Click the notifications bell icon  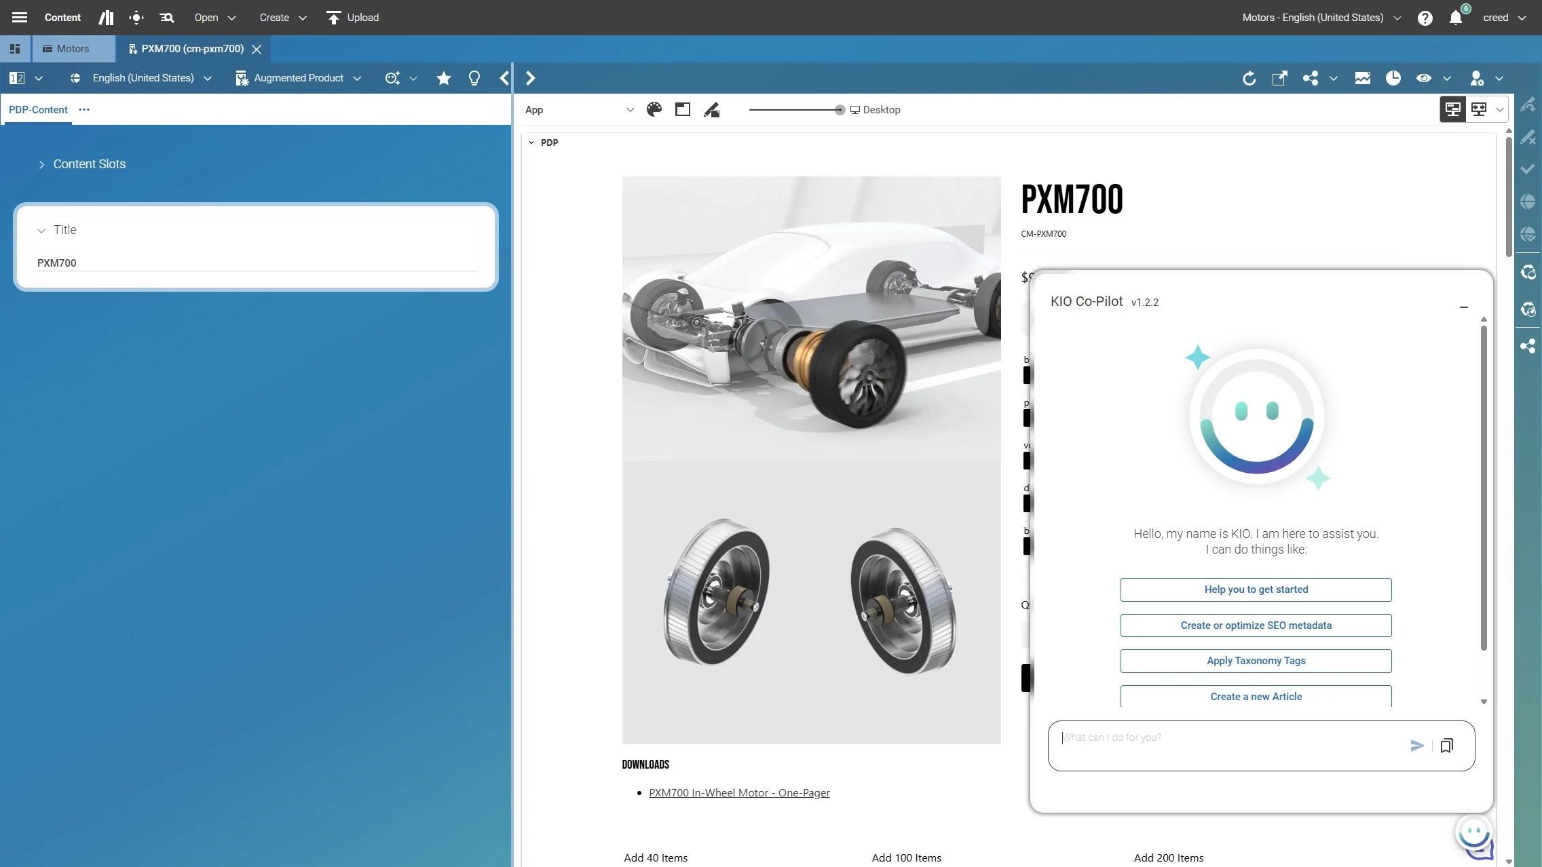click(x=1455, y=18)
